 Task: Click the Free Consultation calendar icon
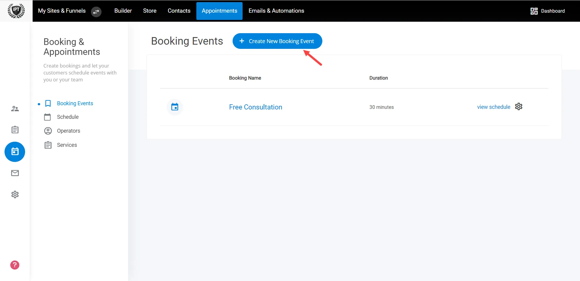[x=175, y=107]
